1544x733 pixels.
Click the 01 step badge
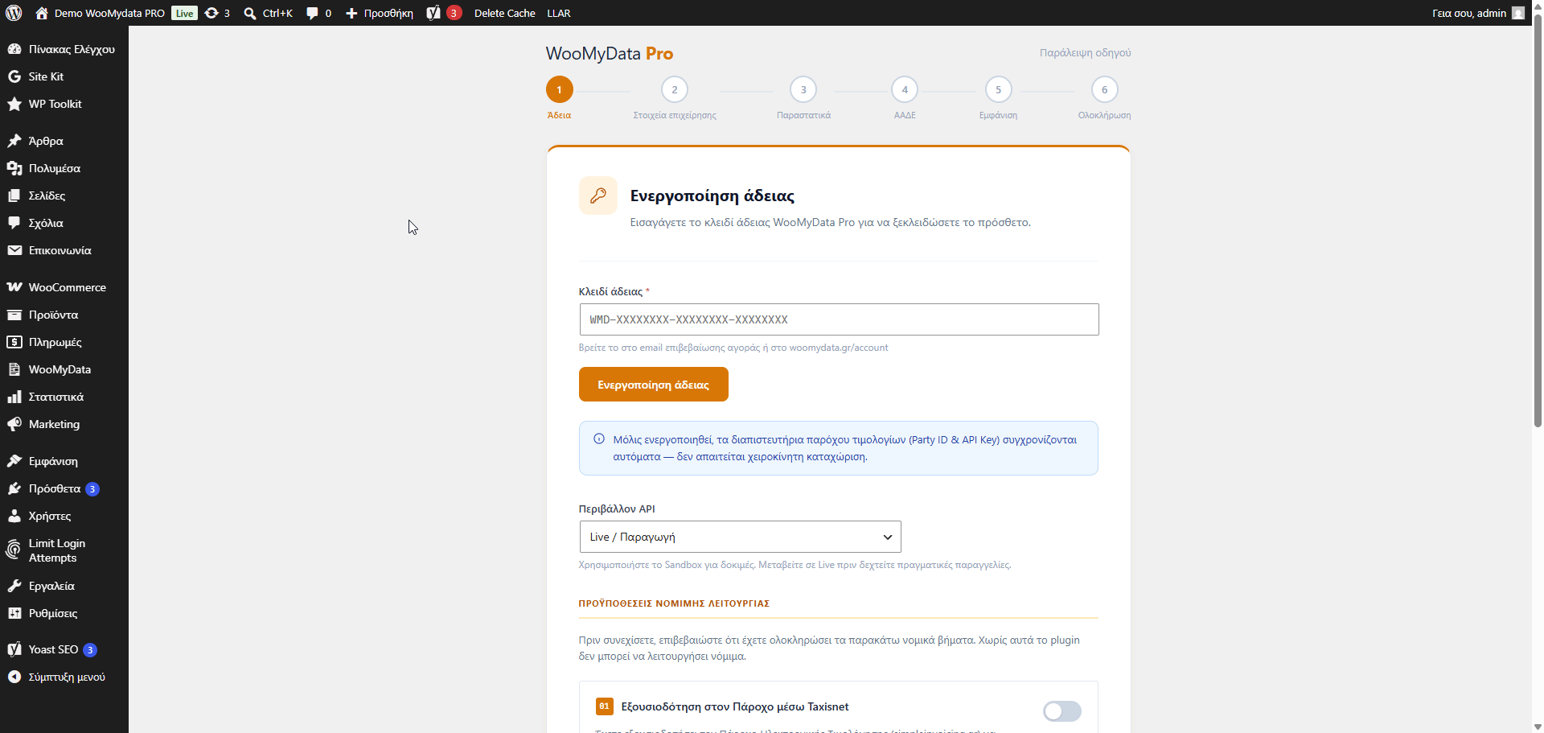(x=604, y=706)
